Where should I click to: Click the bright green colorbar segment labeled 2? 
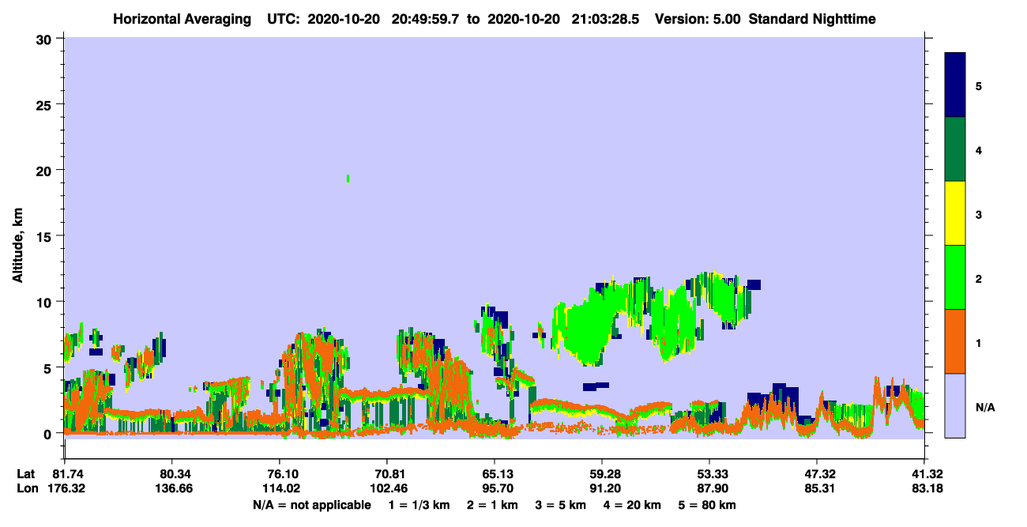(955, 277)
